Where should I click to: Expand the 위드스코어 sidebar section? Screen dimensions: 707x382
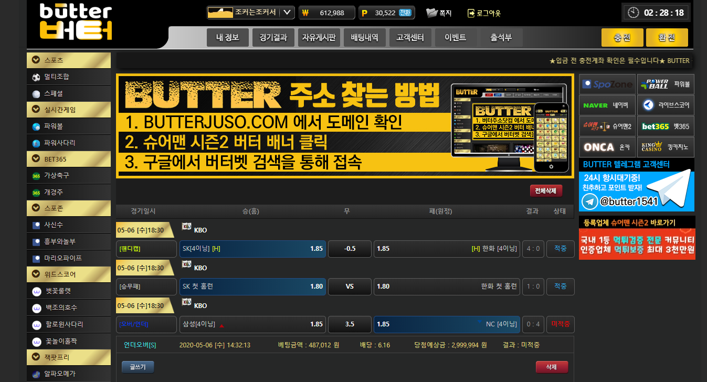(x=36, y=274)
